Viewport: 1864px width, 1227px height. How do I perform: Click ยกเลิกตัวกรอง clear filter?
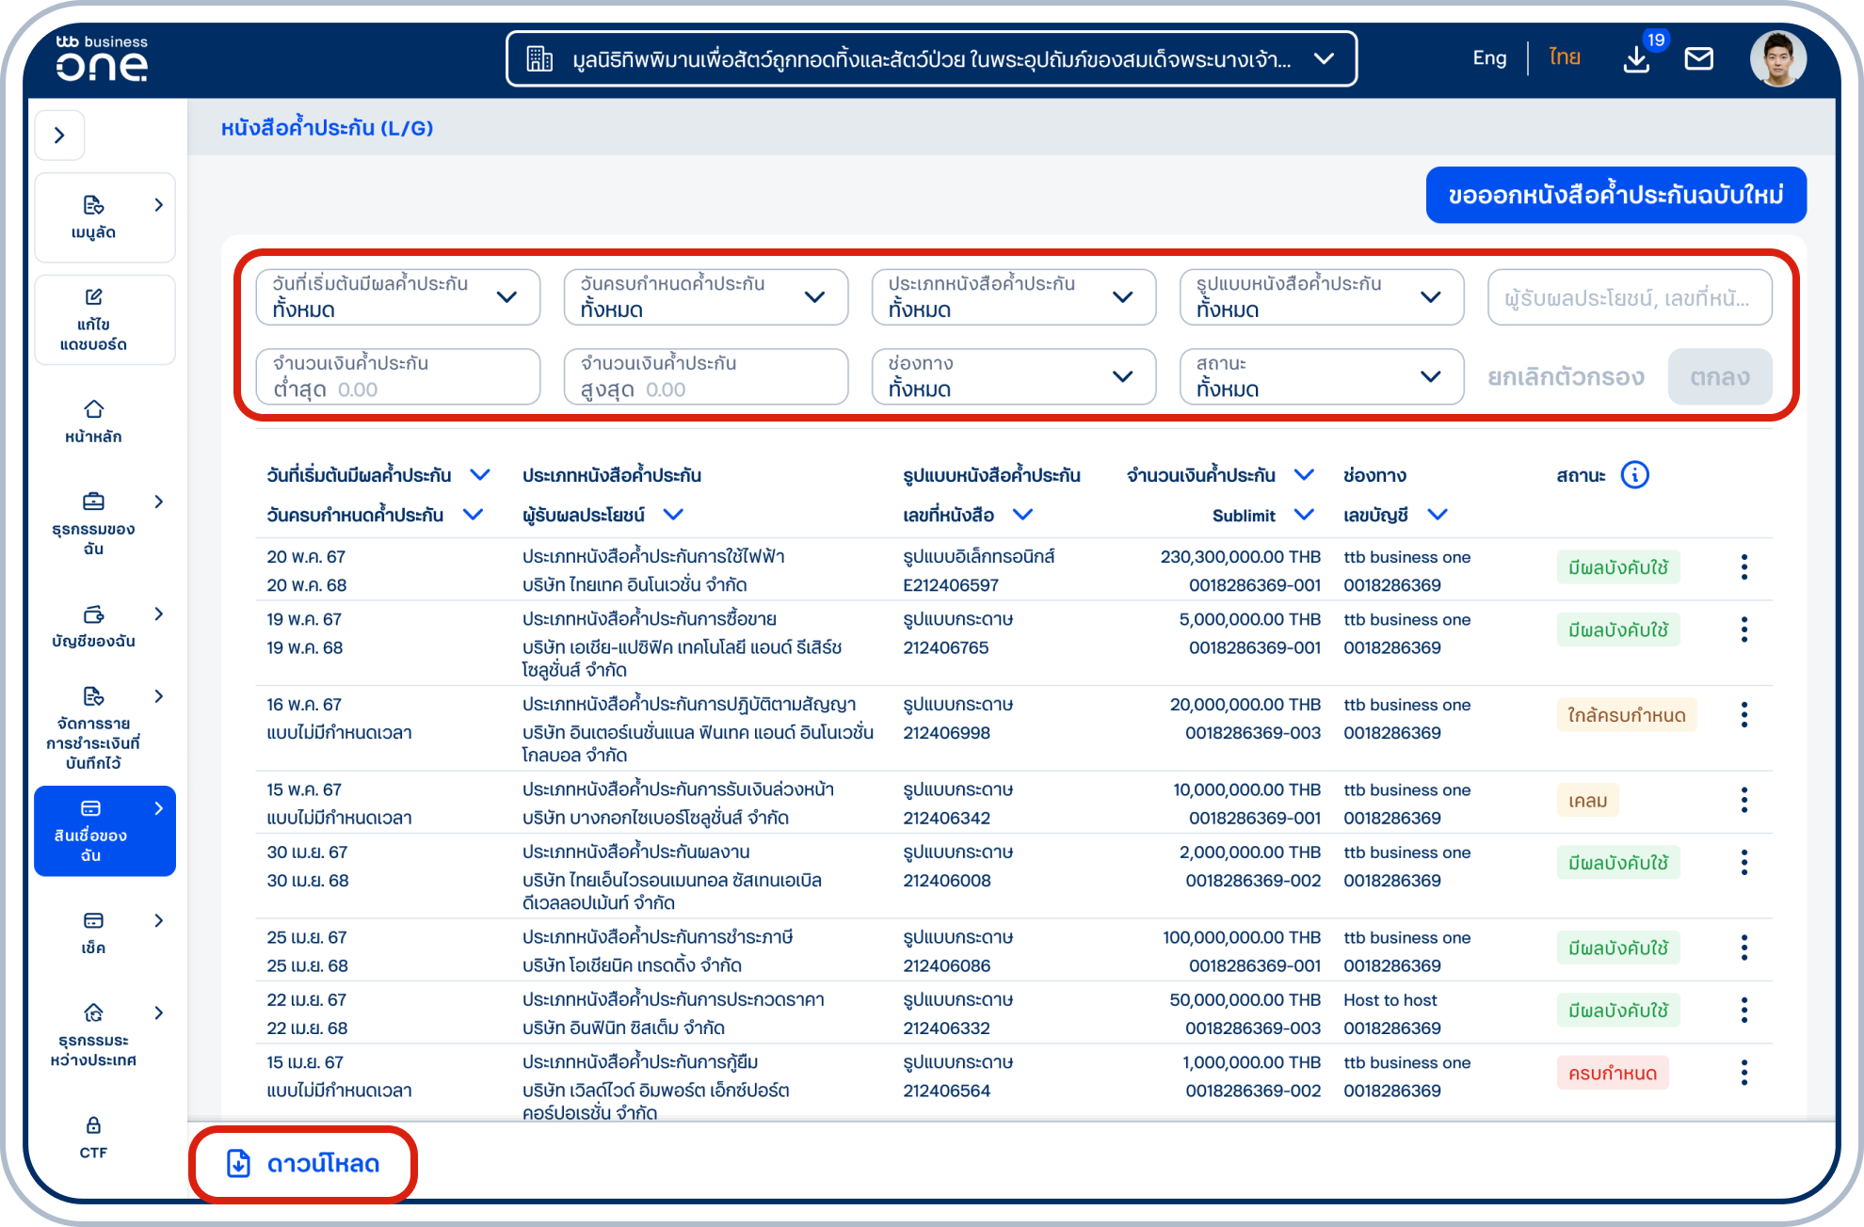point(1566,377)
